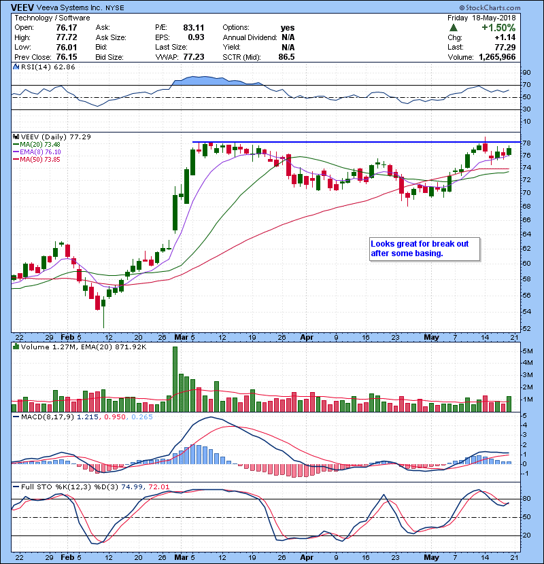Click the date Friday 18-May-2018
The width and height of the screenshot is (544, 564).
click(x=481, y=18)
